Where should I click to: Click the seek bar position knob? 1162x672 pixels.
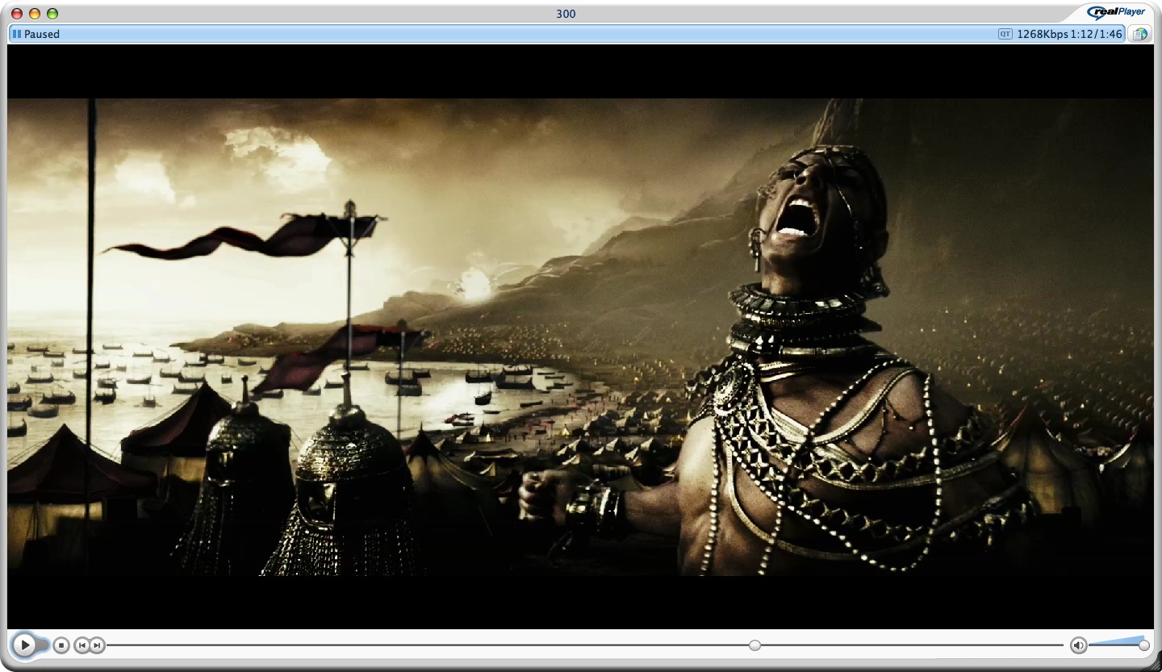(754, 645)
